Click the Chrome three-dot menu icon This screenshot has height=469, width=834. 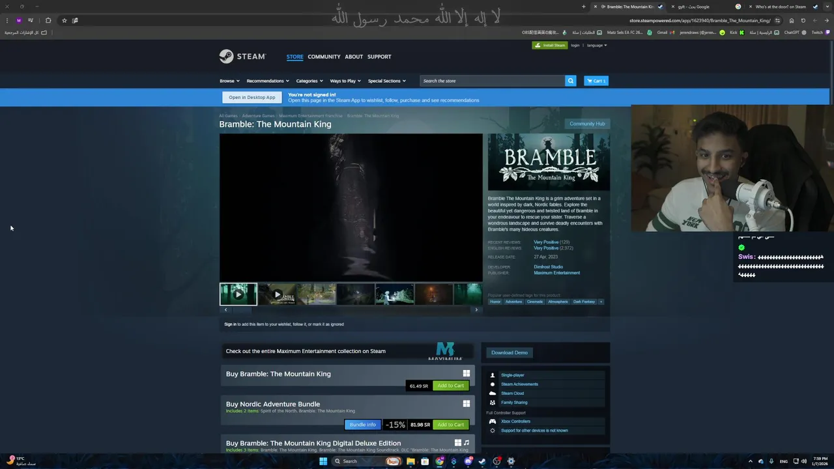7,20
